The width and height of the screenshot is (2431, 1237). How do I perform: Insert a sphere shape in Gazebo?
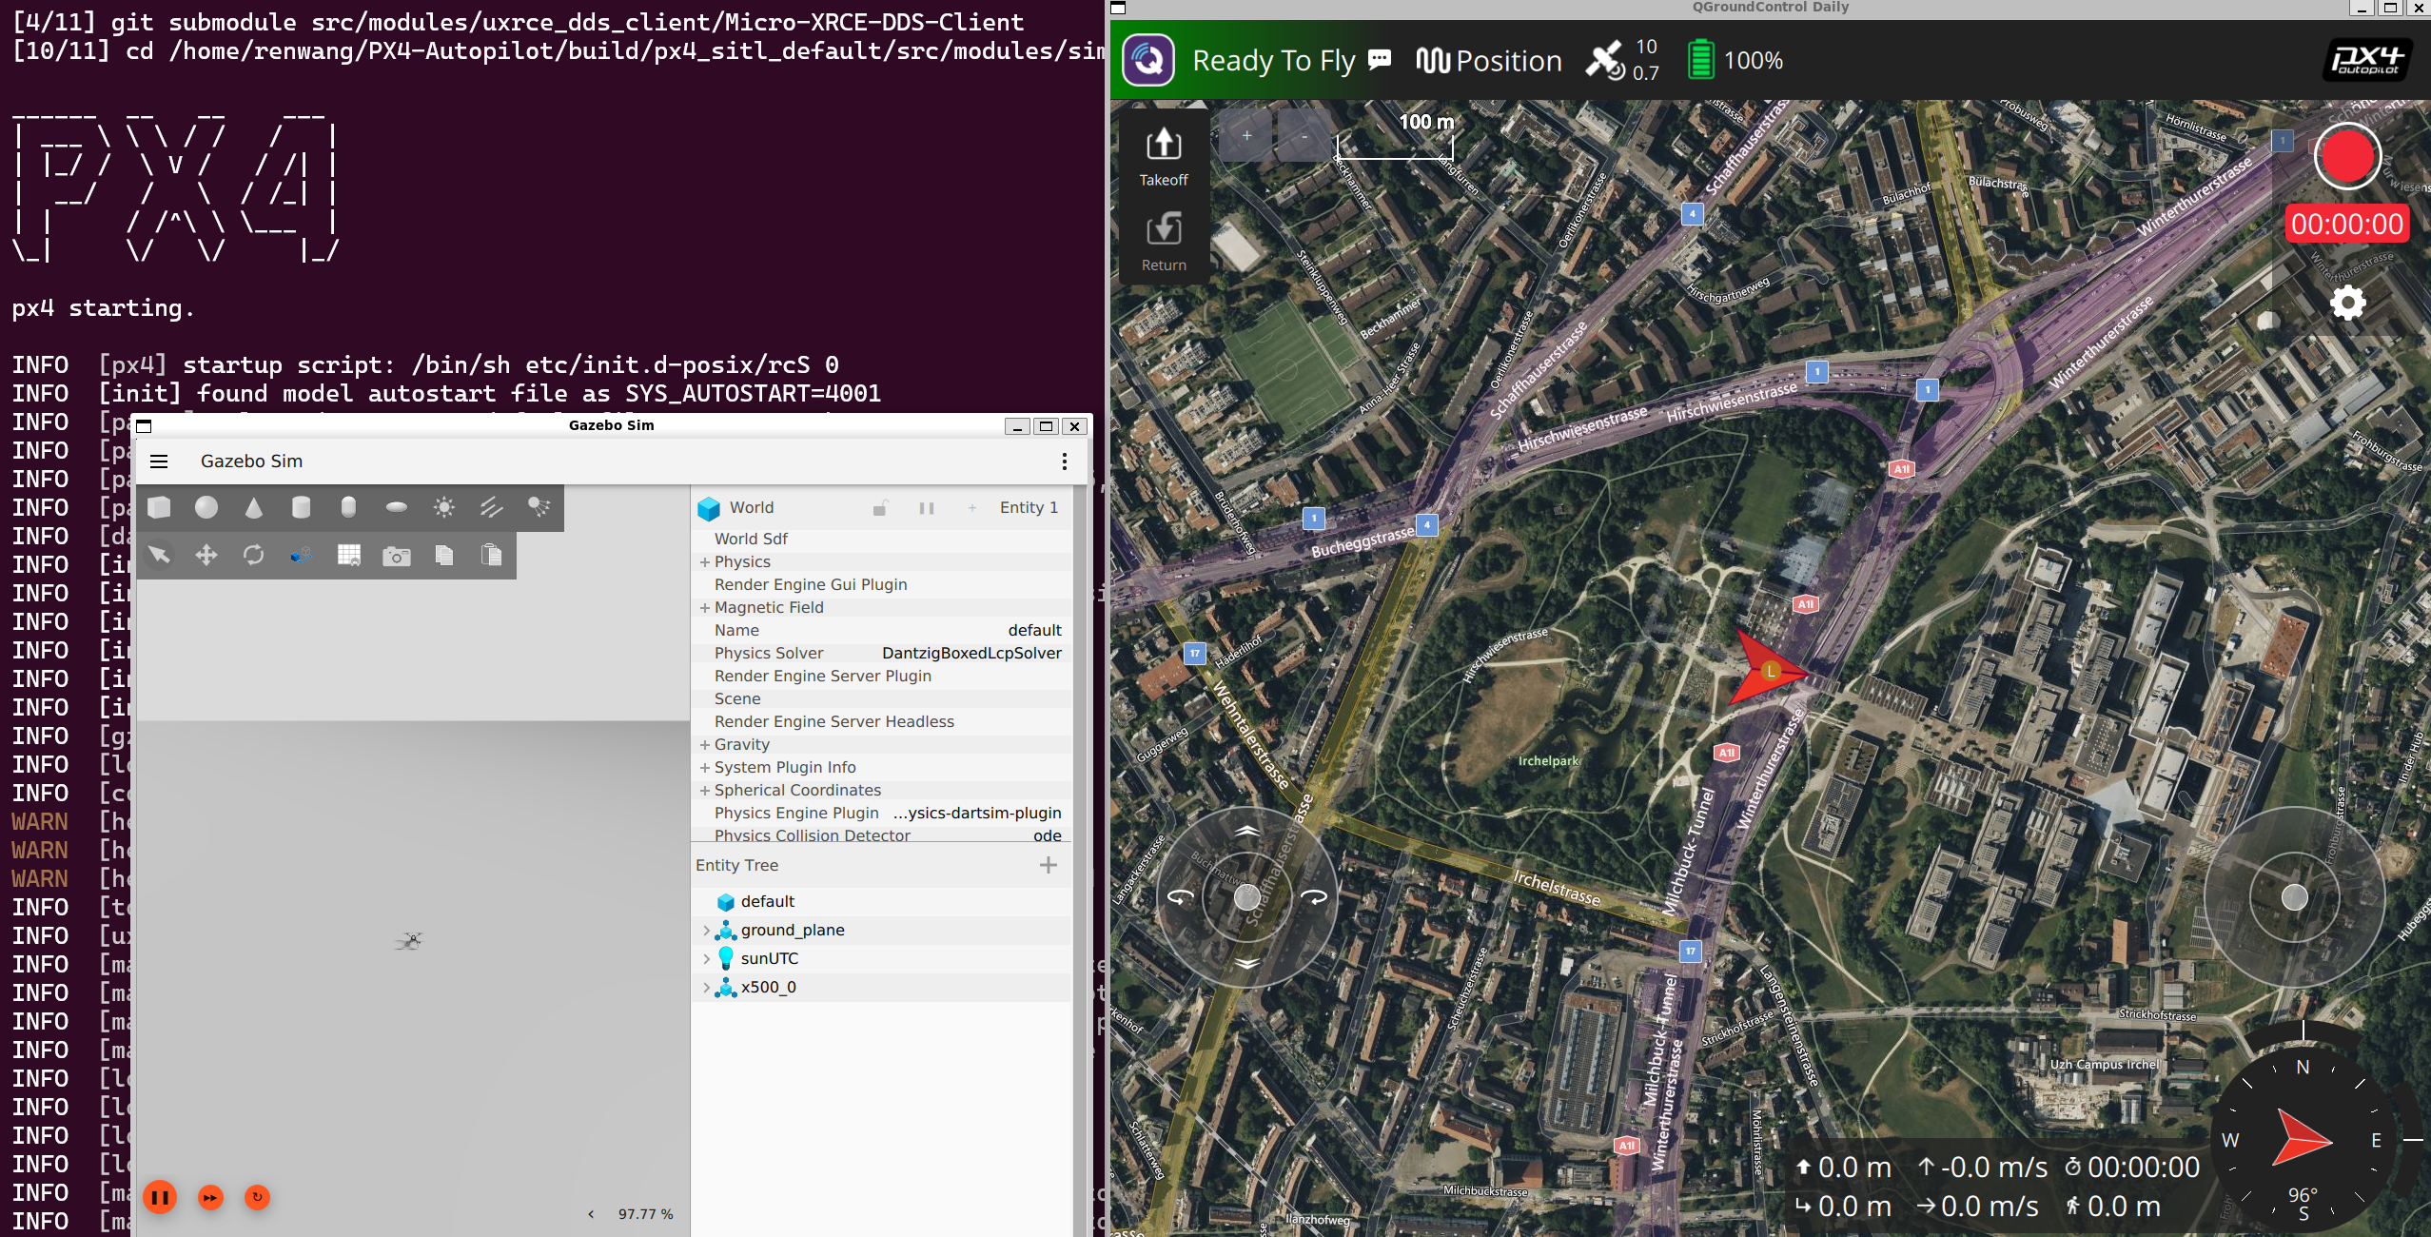[x=206, y=507]
